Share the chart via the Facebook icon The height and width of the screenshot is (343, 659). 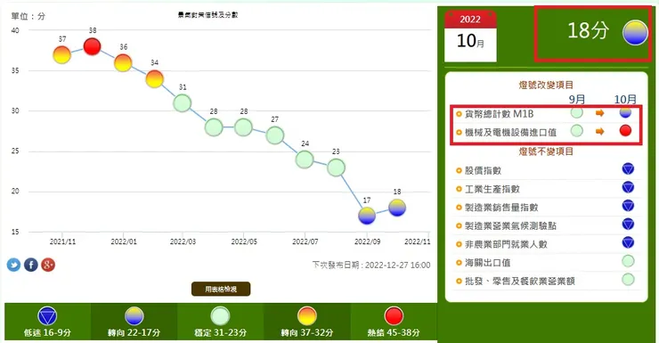pyautogui.click(x=30, y=265)
